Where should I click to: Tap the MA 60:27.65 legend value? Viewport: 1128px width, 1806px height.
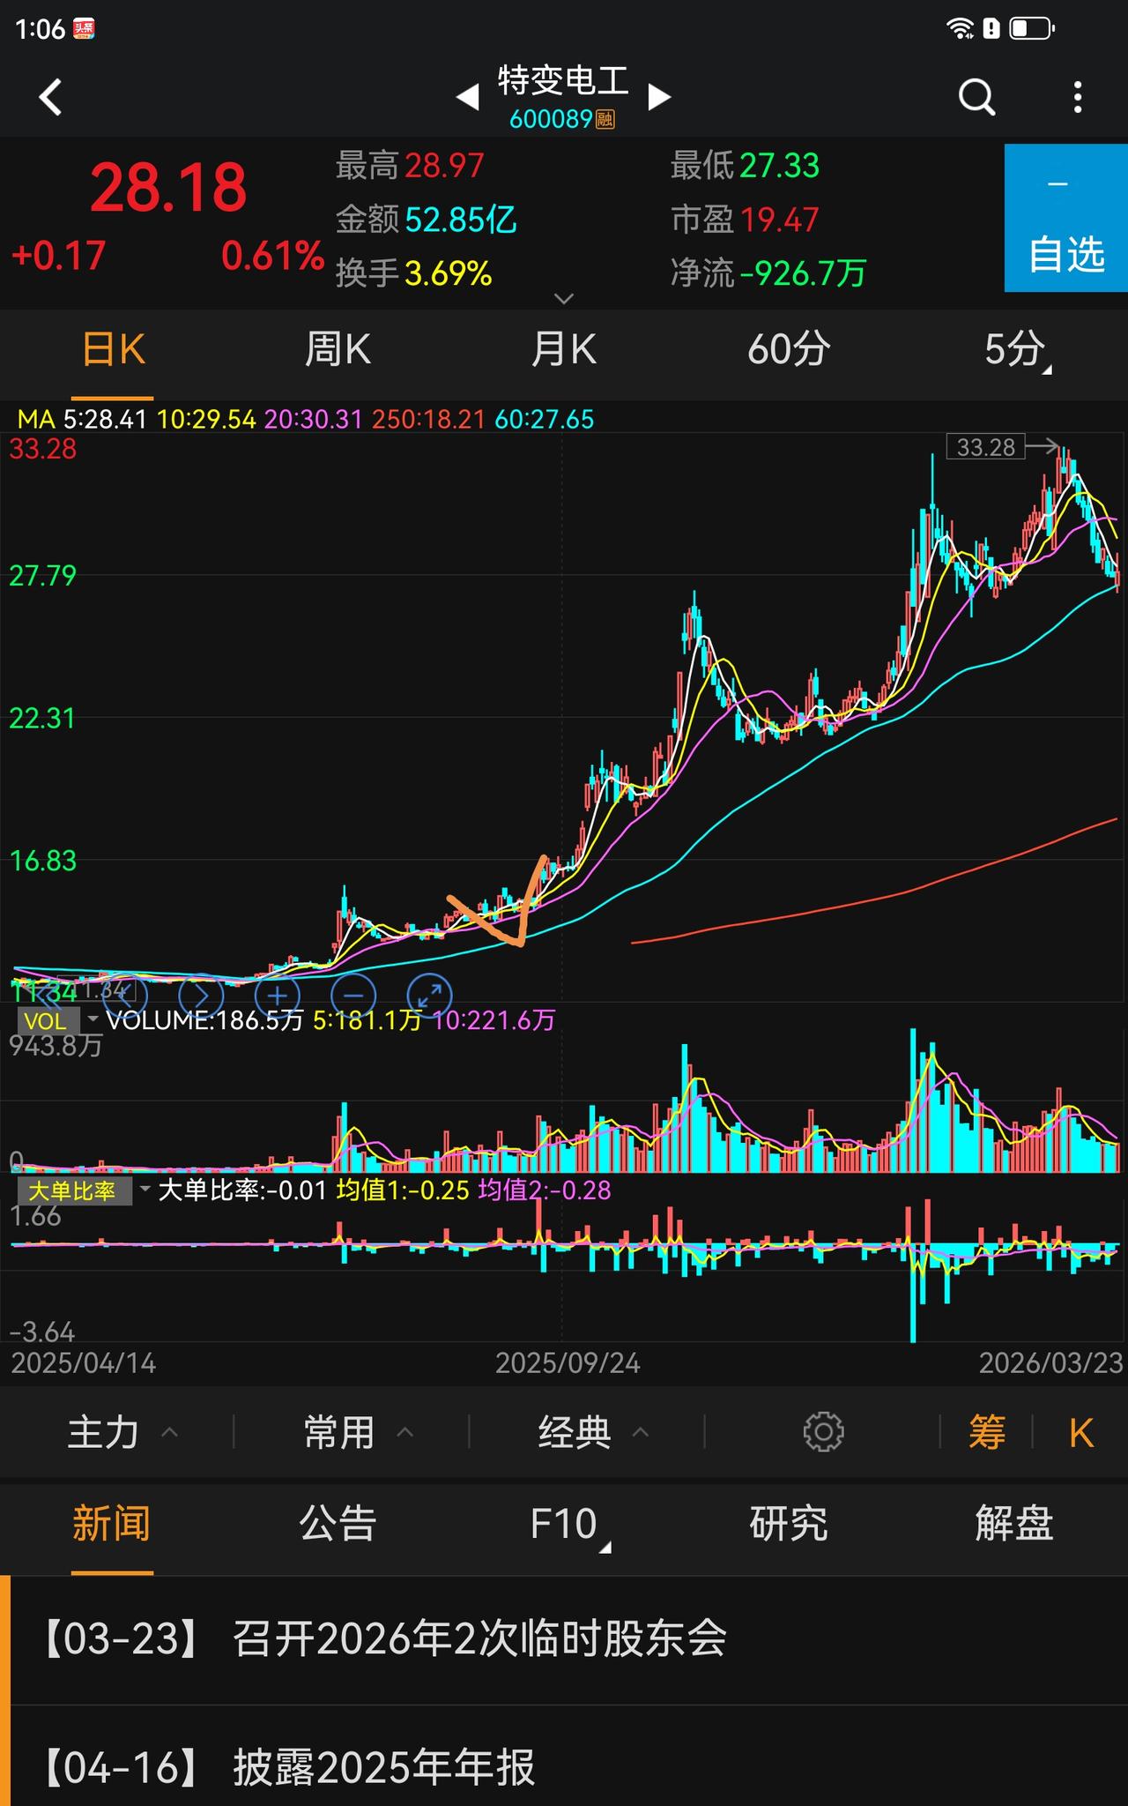(545, 420)
